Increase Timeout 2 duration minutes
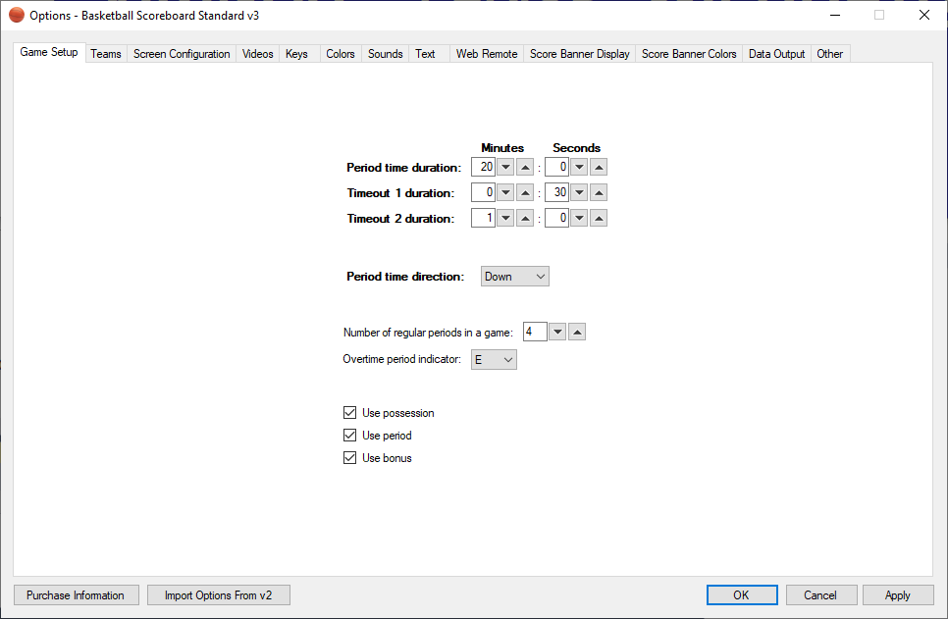The image size is (948, 619). click(x=525, y=218)
